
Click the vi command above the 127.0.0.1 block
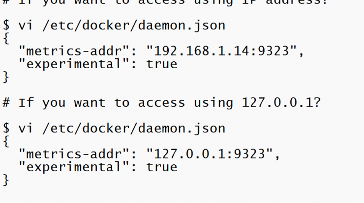tap(114, 128)
